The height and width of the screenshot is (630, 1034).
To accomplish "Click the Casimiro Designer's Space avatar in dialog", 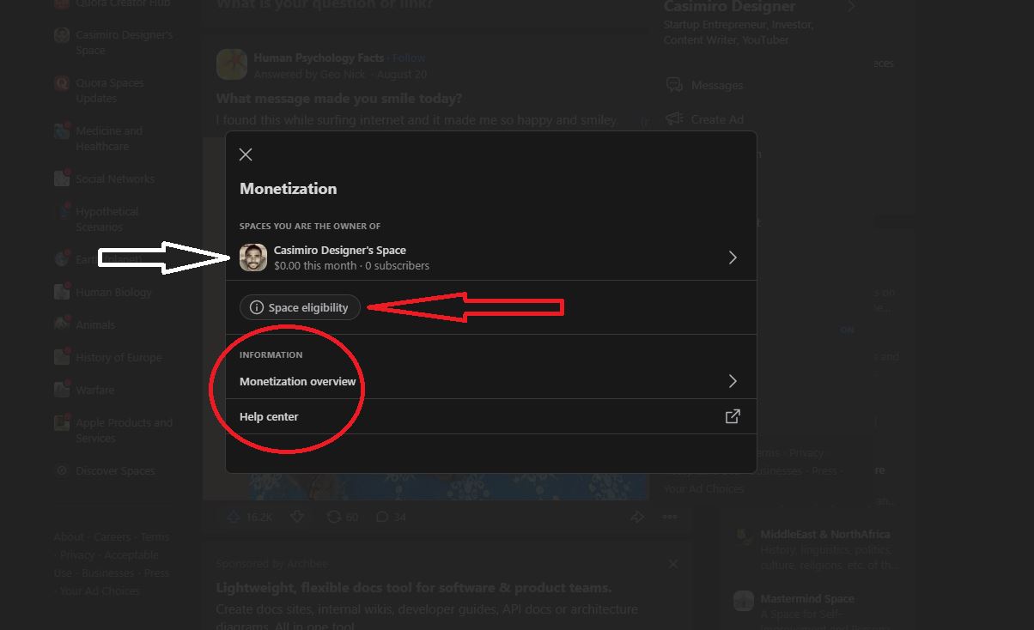I will point(253,257).
